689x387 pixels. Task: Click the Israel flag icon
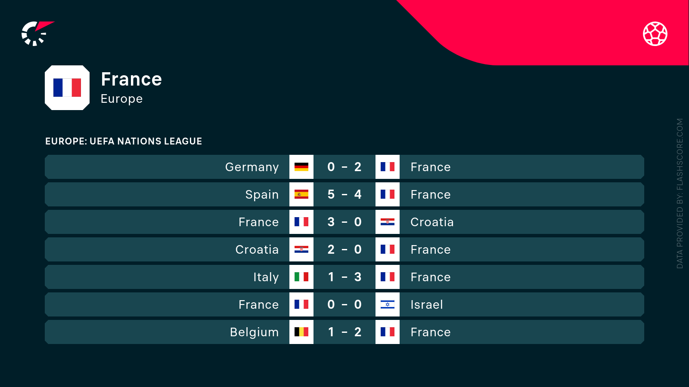coord(388,304)
